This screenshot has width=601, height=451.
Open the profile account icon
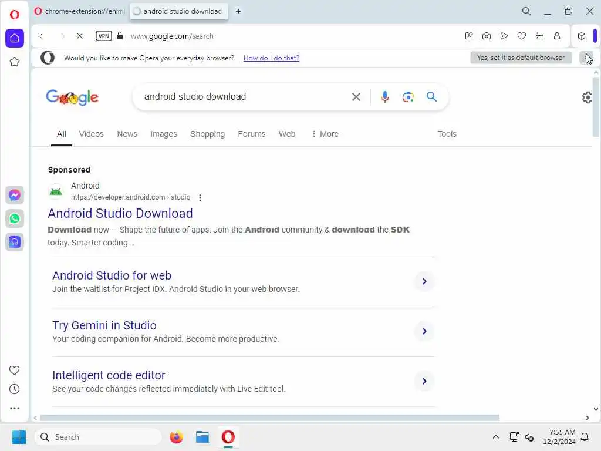(557, 36)
